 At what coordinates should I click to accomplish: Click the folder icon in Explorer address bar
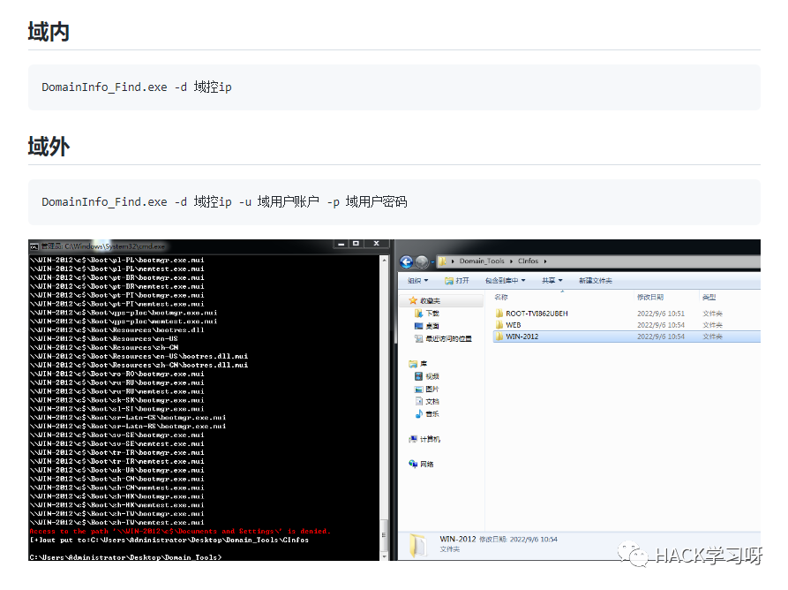442,261
